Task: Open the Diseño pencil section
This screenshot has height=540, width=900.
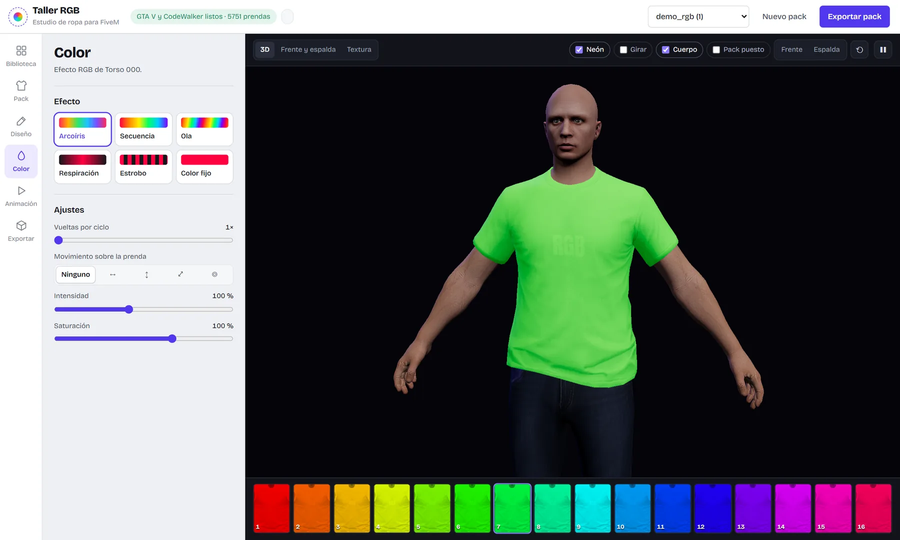Action: 21,126
